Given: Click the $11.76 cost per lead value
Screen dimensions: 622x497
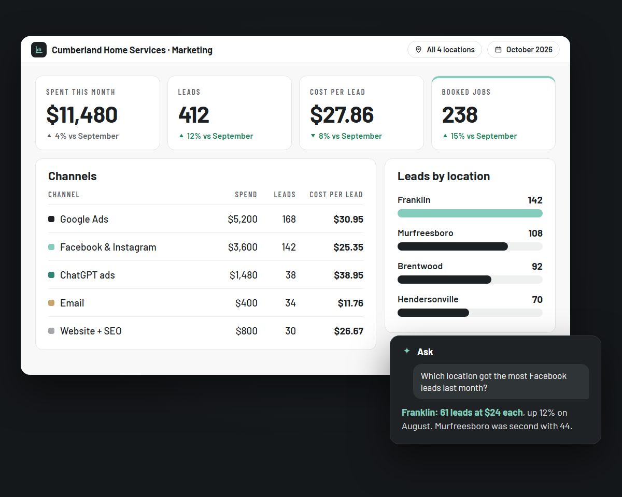Looking at the screenshot, I should point(350,303).
